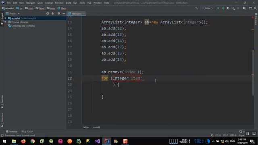
Task: Run Main with coverage
Action: [228, 8]
